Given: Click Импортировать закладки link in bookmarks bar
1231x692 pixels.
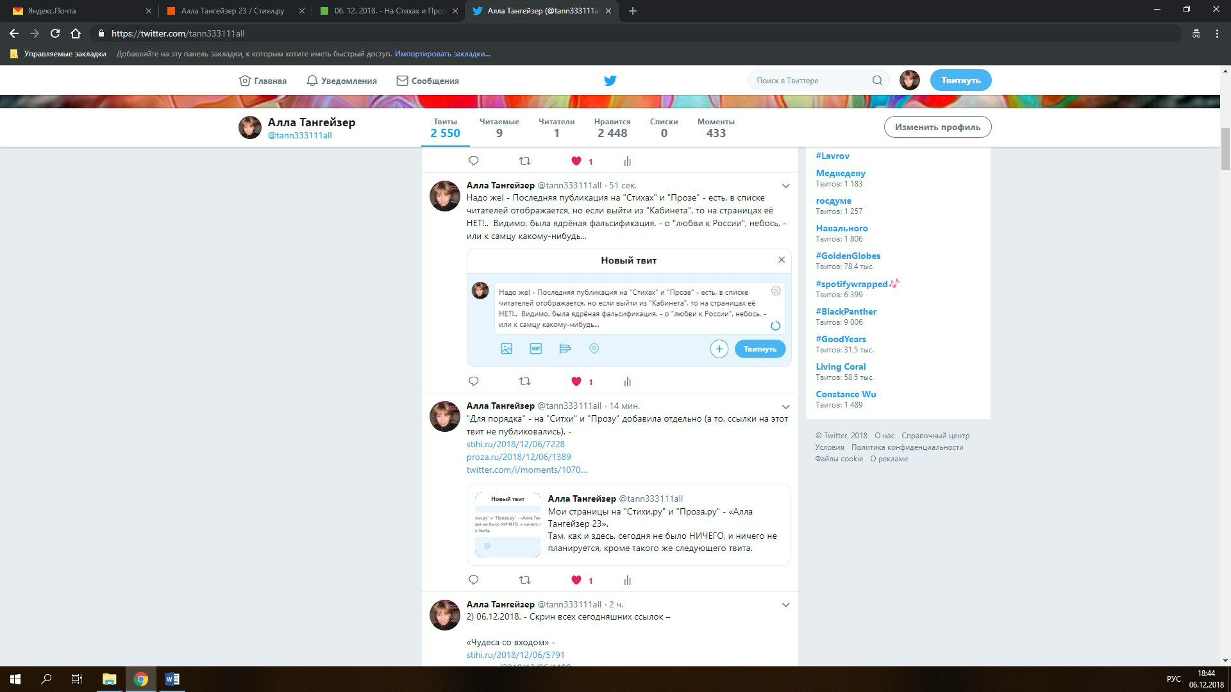Looking at the screenshot, I should pos(442,54).
